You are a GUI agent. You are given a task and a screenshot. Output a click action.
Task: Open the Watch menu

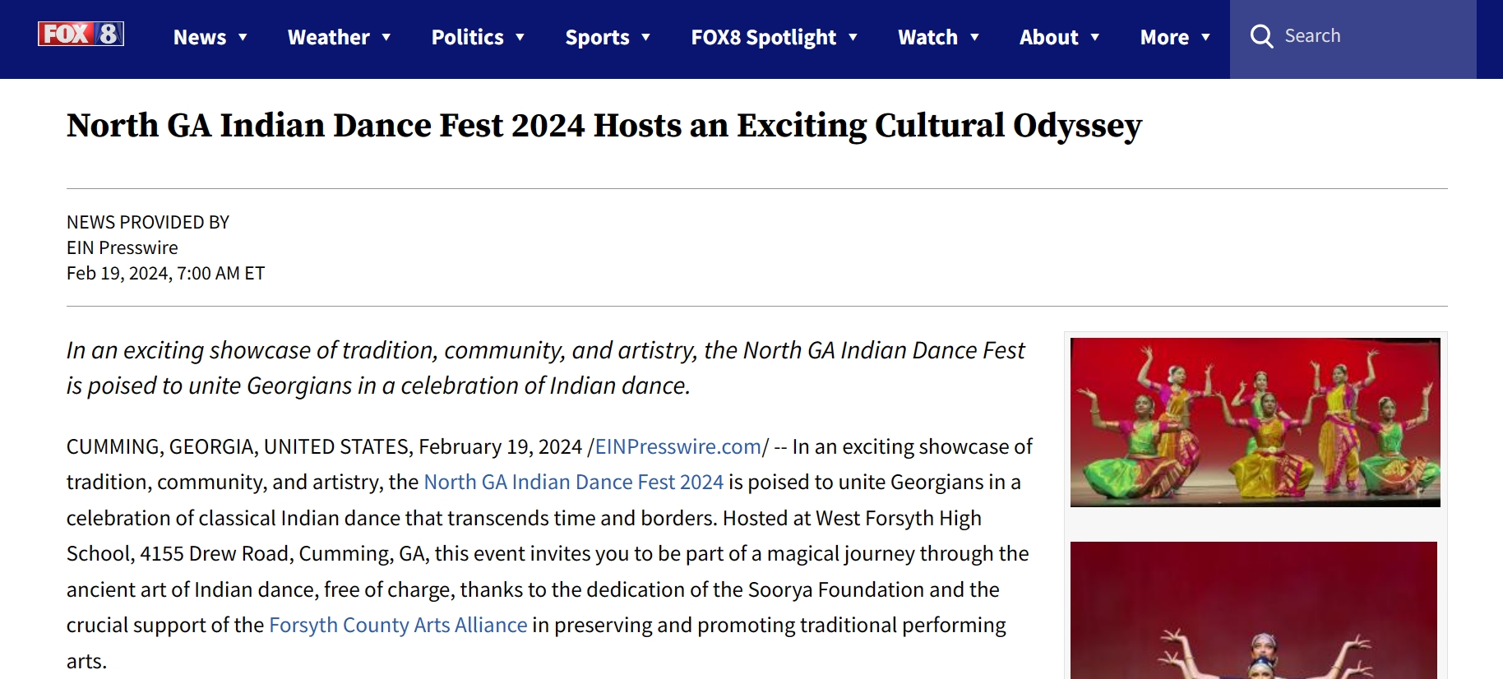[x=928, y=37]
